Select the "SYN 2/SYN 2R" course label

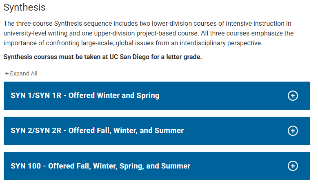(x=36, y=131)
